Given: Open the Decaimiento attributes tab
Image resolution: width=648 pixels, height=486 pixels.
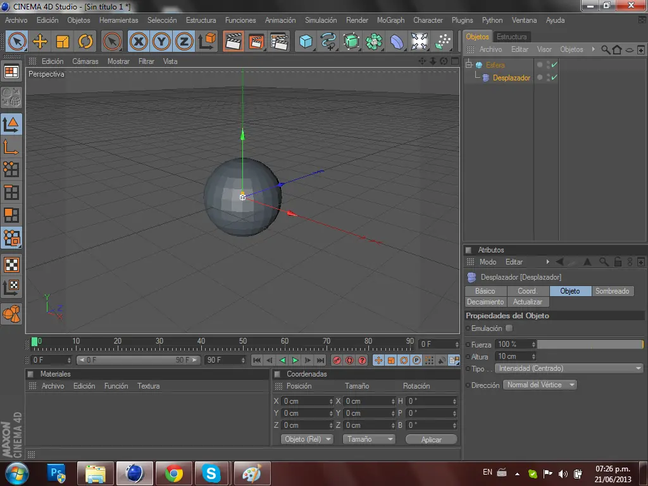Looking at the screenshot, I should tap(485, 302).
